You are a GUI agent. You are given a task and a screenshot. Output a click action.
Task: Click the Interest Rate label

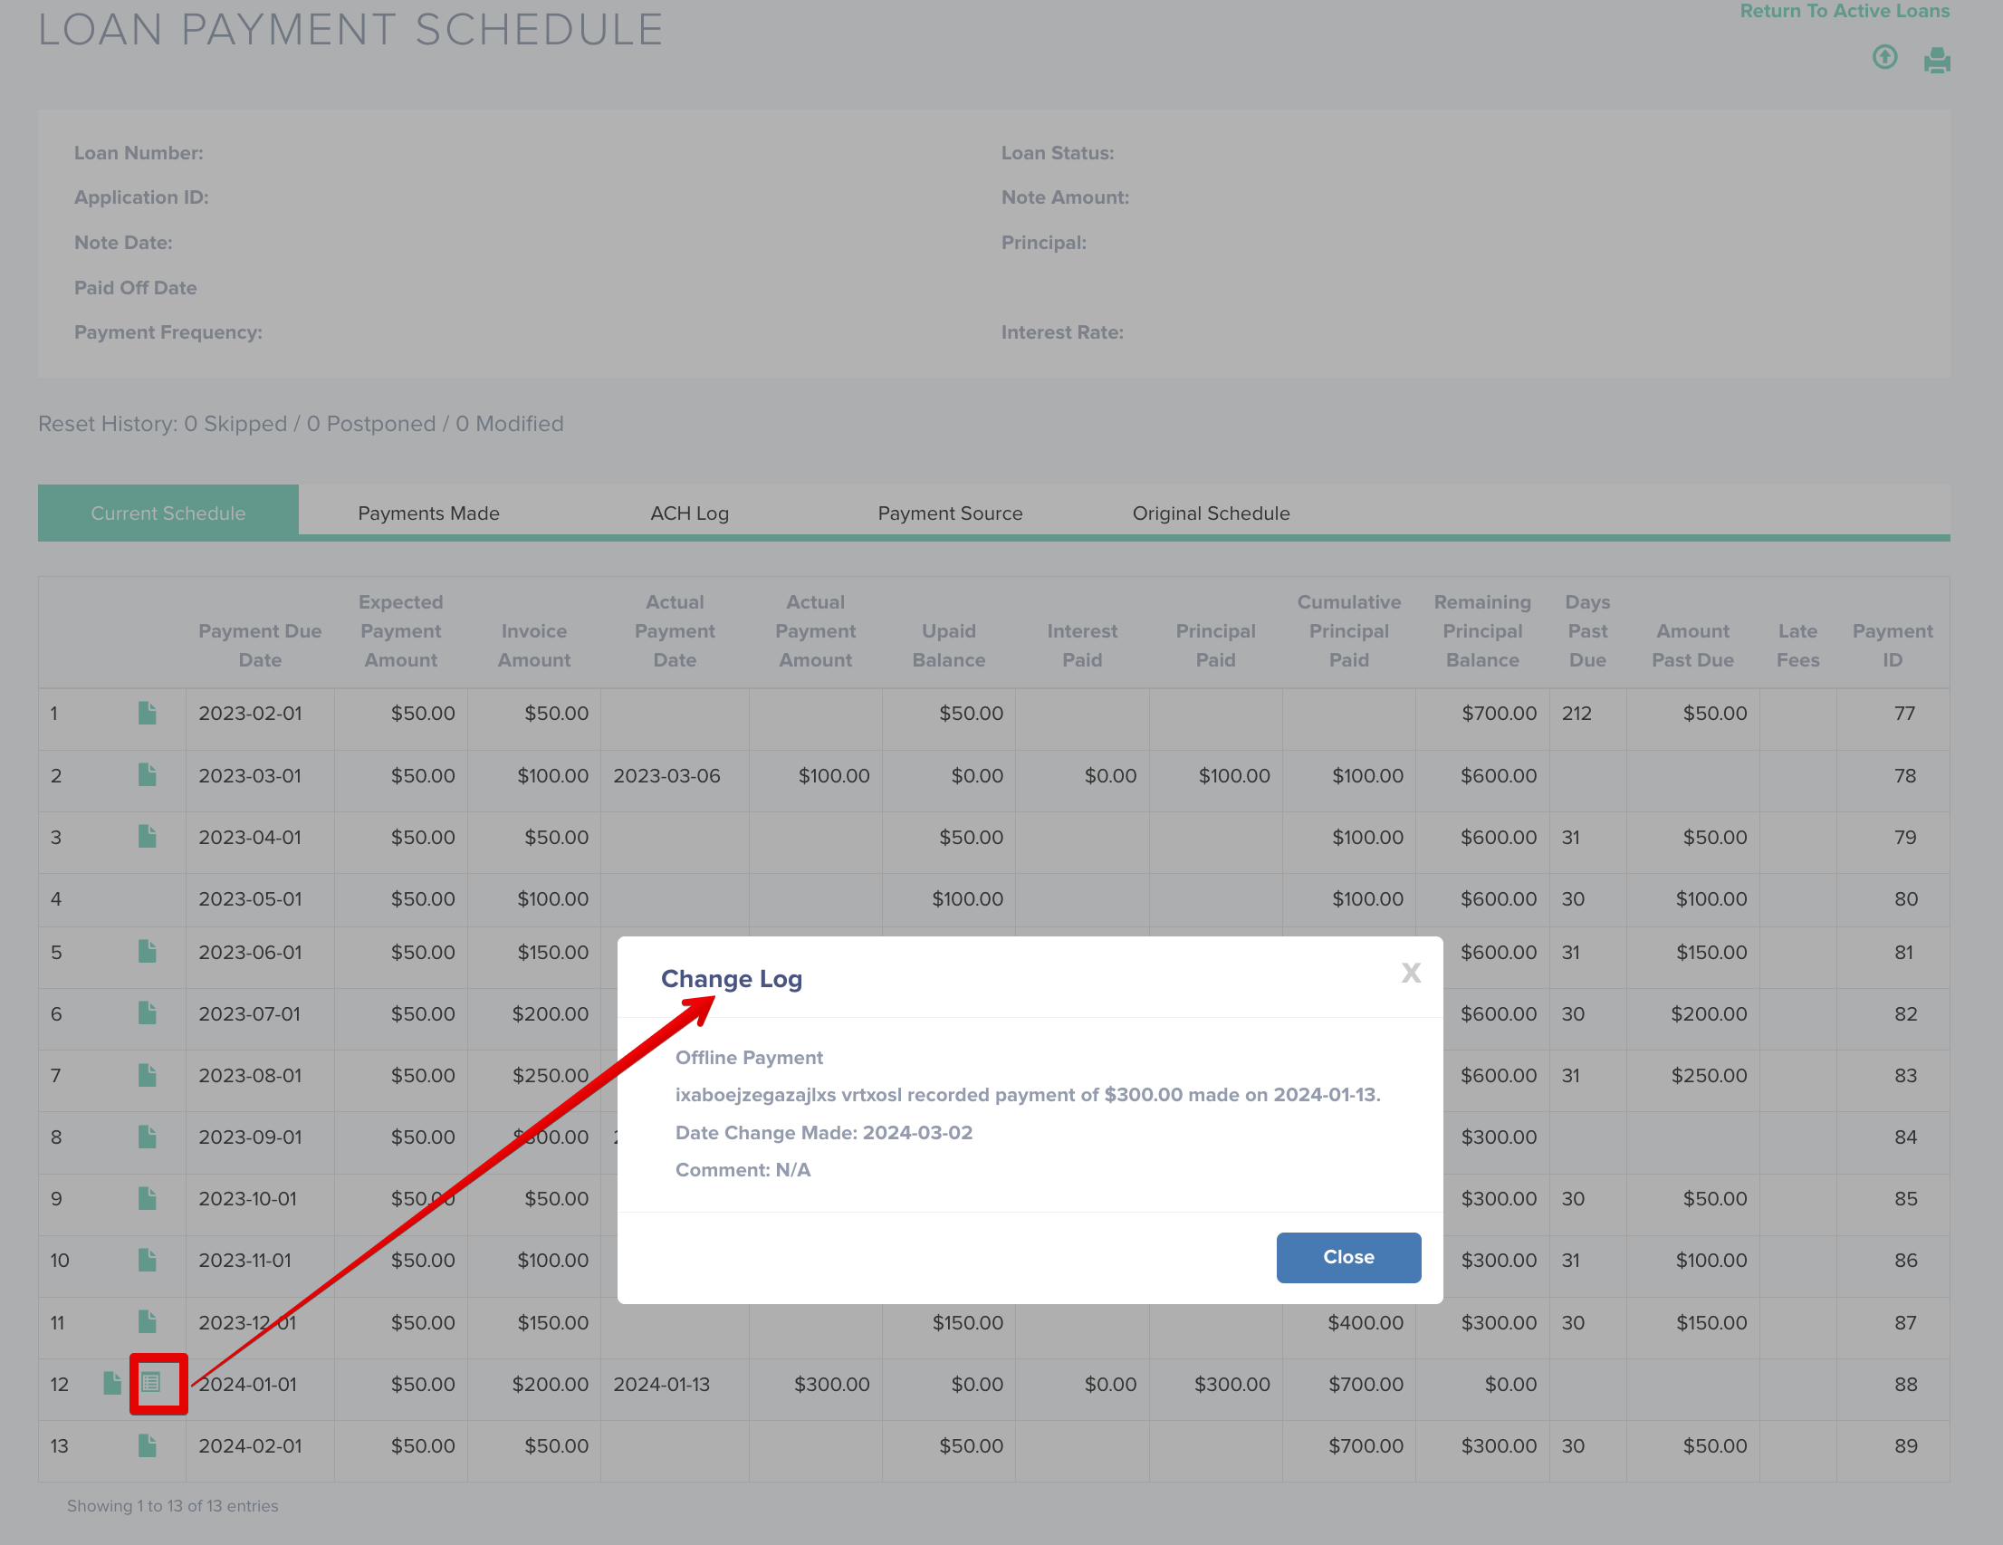tap(1062, 332)
